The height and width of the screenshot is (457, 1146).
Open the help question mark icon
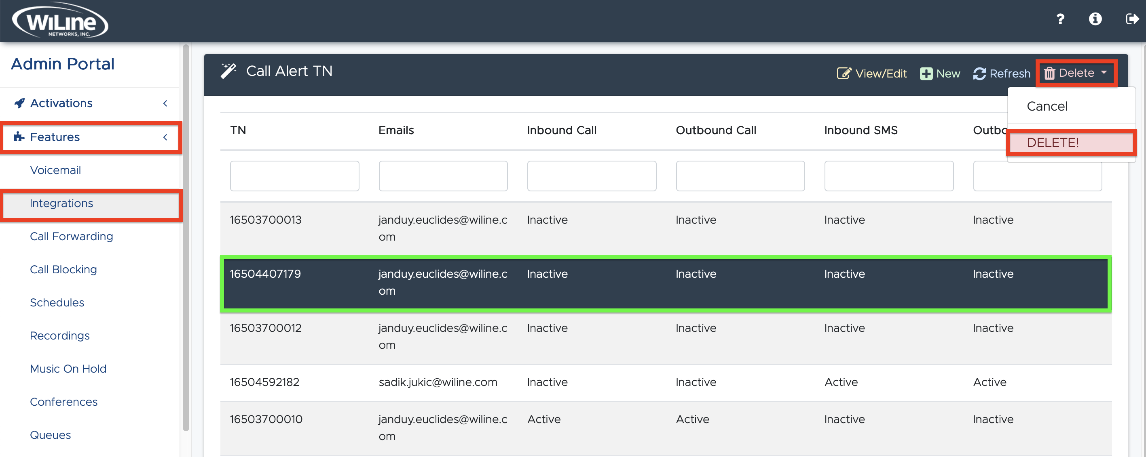[x=1060, y=19]
